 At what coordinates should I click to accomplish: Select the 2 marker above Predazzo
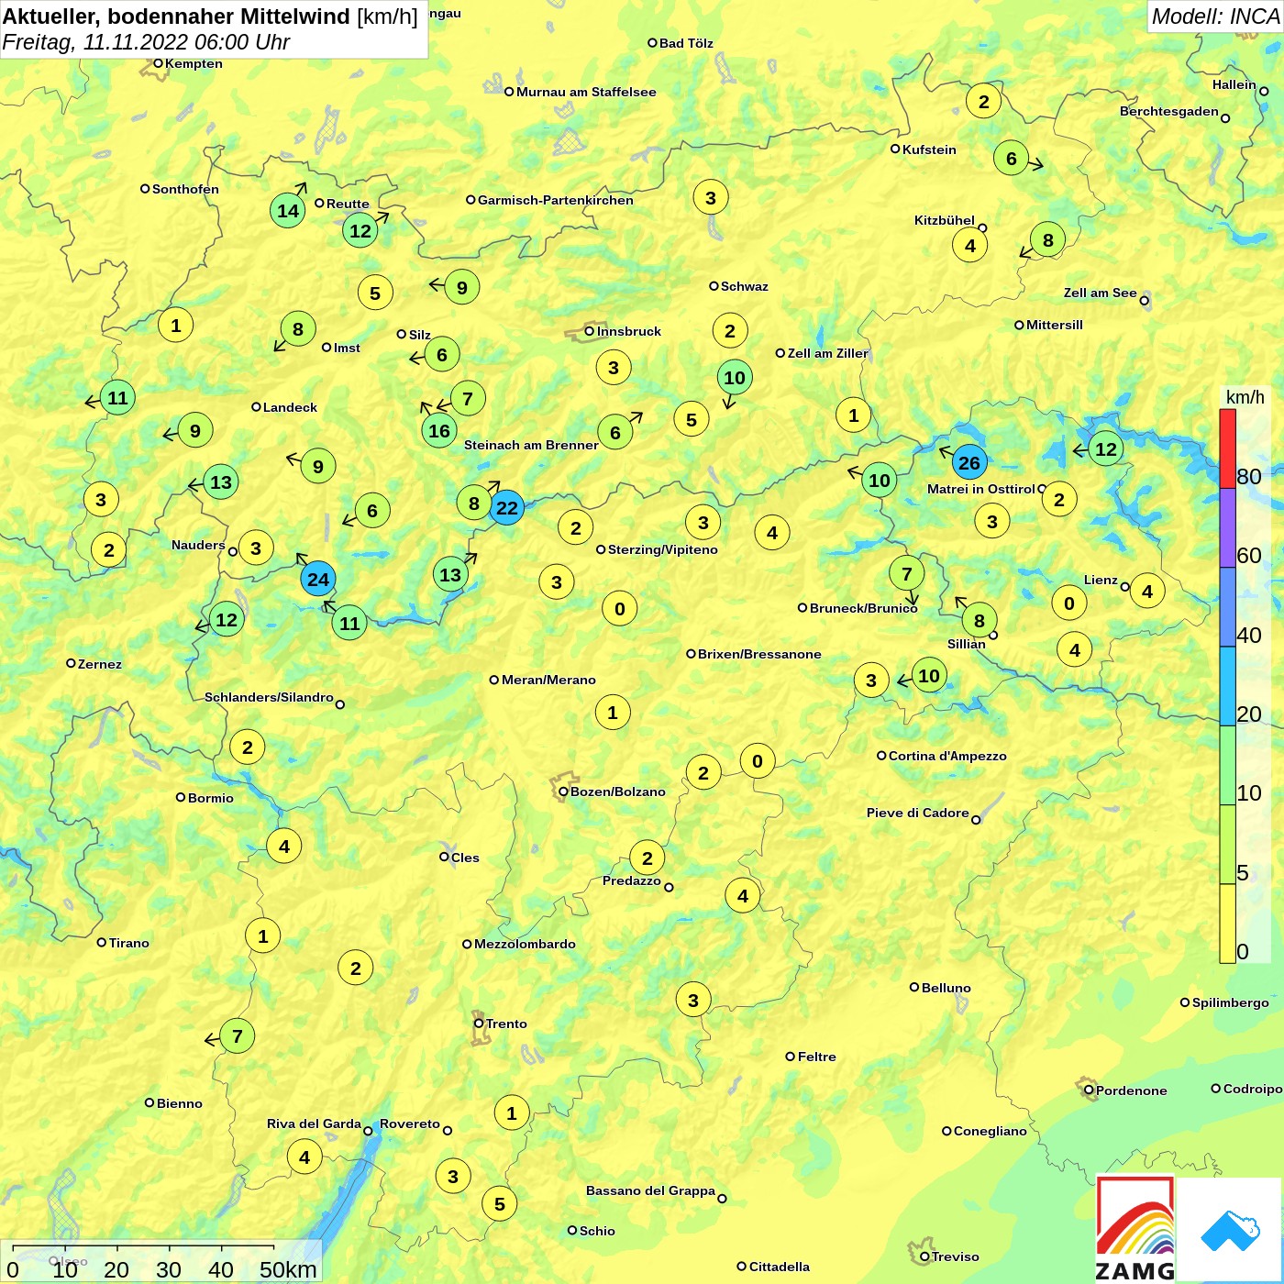648,858
